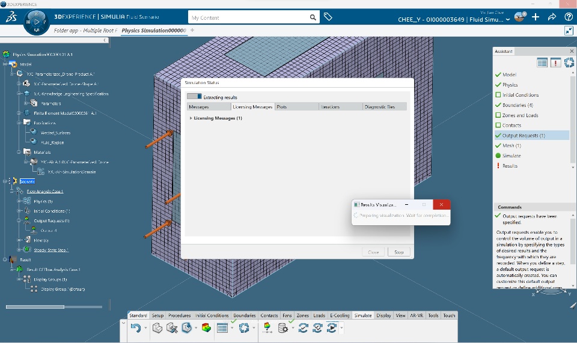Open the Diagnostic Files tab
Viewport: 577px width, 343px height.
tap(385, 106)
